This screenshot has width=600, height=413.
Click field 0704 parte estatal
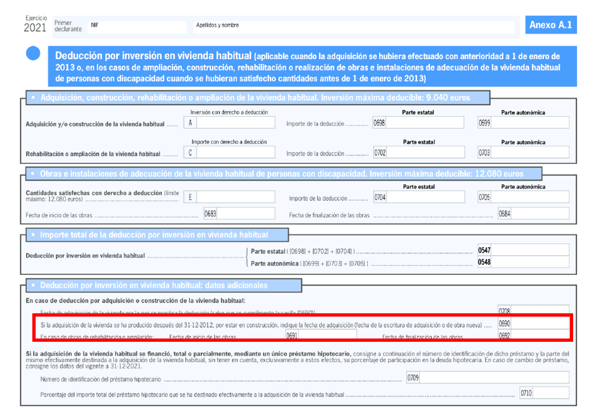(425, 197)
